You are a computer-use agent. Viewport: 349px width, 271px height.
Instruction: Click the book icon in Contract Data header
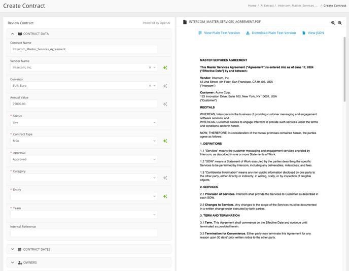[20, 34]
